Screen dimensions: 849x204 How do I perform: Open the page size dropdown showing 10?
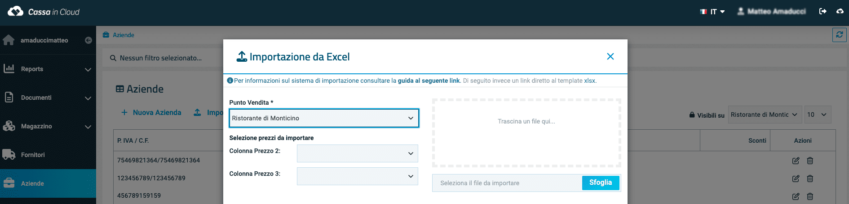point(818,115)
